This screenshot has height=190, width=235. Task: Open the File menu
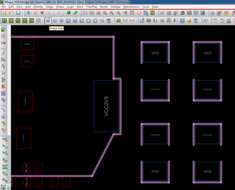(x=4, y=7)
